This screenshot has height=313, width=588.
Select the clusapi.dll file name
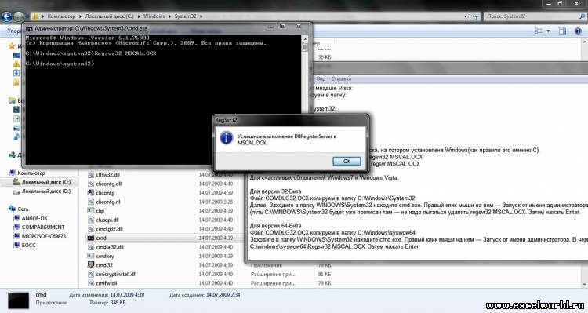pyautogui.click(x=107, y=220)
